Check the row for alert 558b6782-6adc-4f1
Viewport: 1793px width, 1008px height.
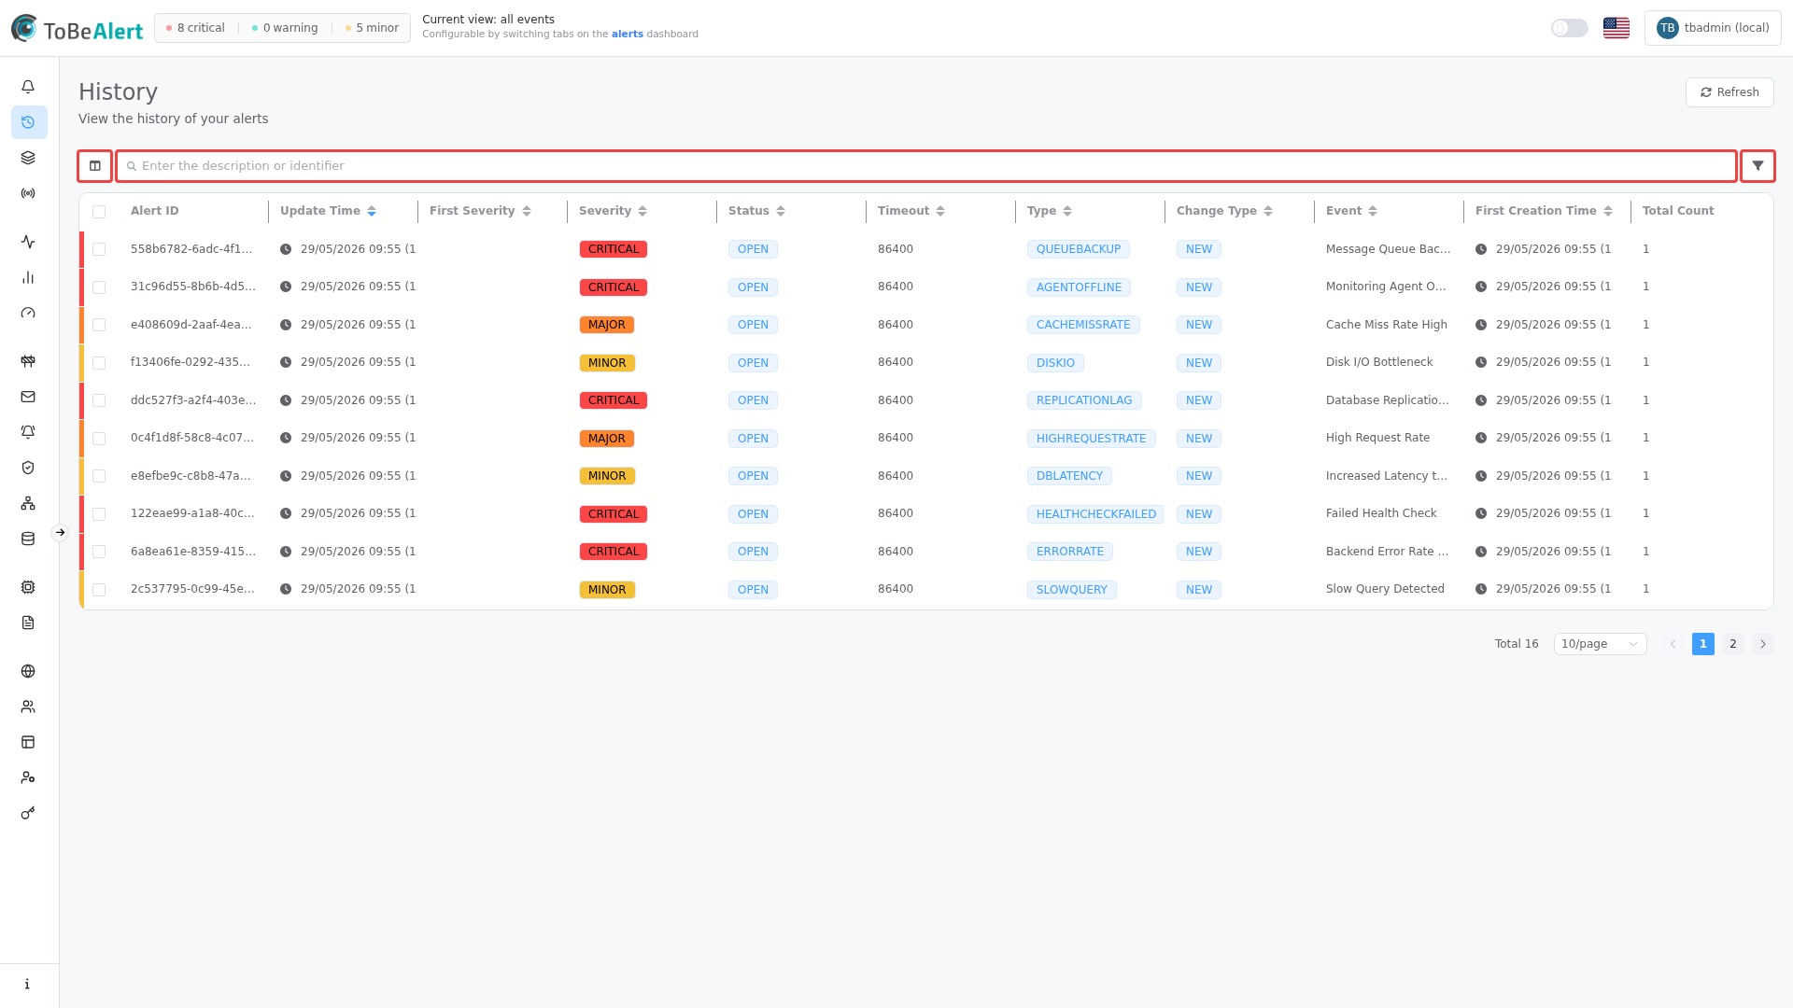(x=99, y=249)
